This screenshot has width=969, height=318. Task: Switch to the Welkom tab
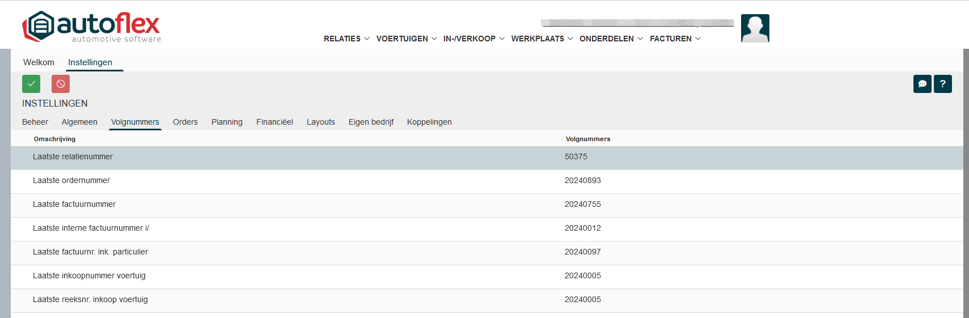[39, 62]
